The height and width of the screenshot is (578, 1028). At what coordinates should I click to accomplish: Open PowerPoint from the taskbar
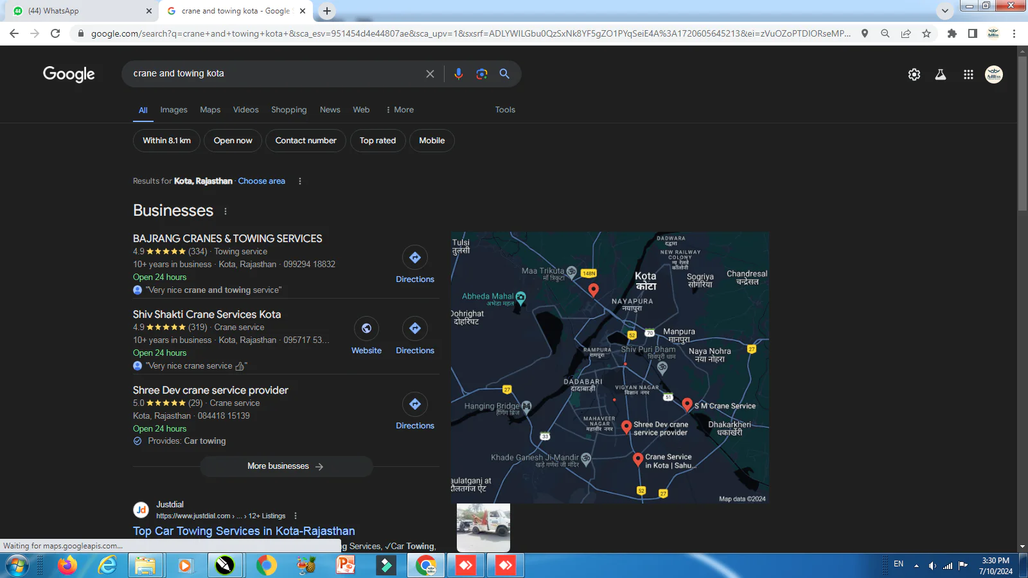[x=346, y=565]
